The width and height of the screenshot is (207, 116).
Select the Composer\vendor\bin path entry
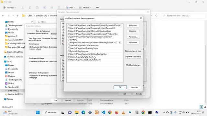pyautogui.click(x=95, y=37)
